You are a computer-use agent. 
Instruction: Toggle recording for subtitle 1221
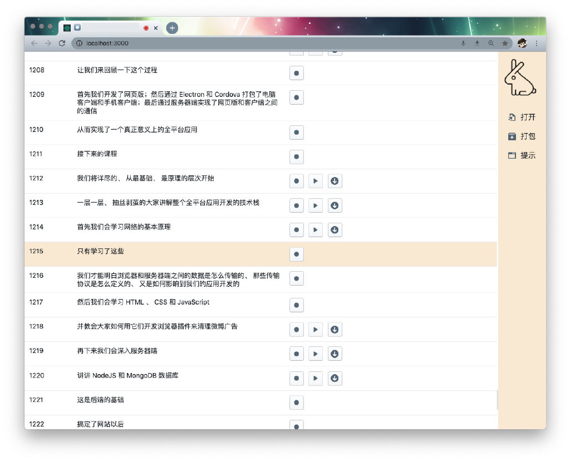point(296,402)
